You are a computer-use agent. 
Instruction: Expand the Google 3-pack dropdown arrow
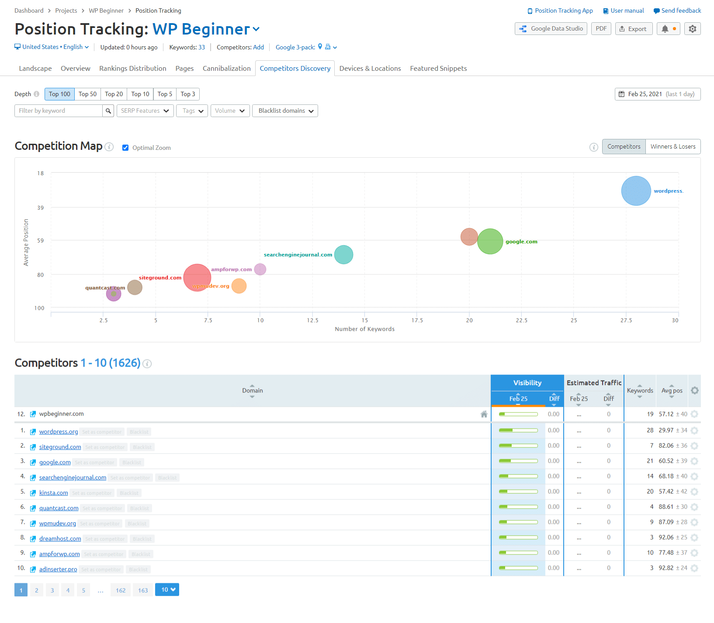click(335, 47)
